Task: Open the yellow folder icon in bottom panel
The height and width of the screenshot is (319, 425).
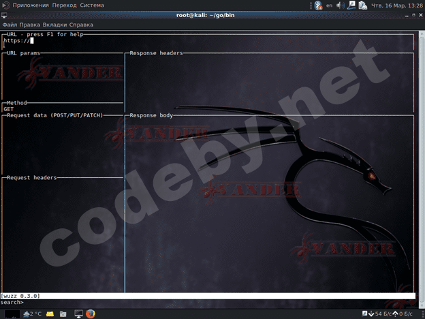Action: tap(50, 314)
